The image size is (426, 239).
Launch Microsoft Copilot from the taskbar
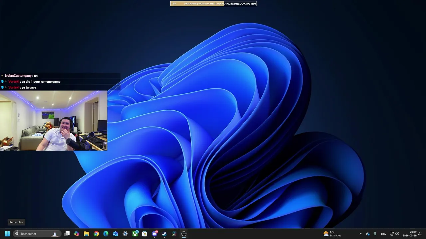77,234
